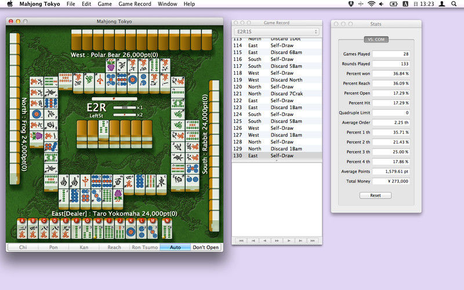Open the Window menu

tap(168, 4)
